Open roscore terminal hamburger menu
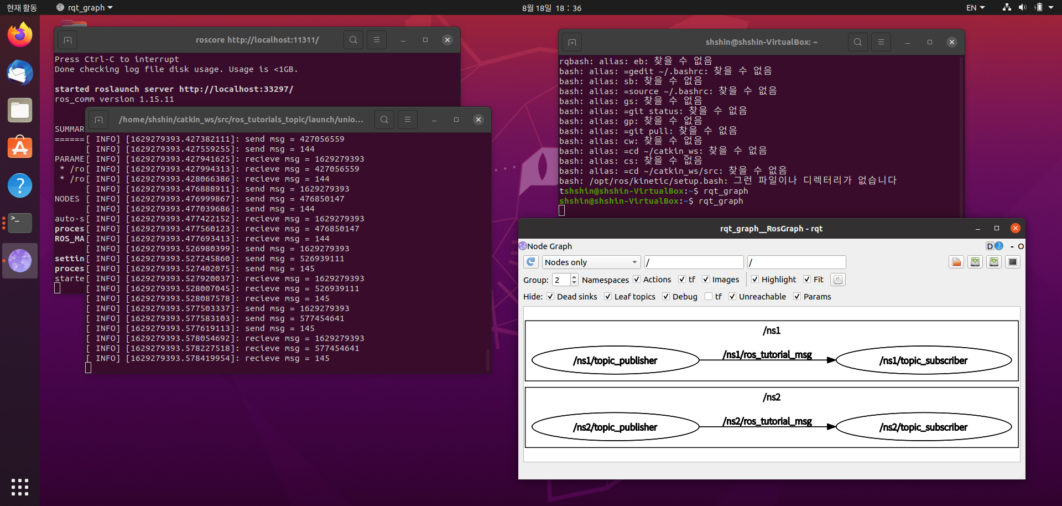 pos(377,40)
